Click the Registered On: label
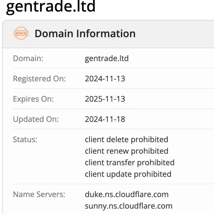214x214 pixels. click(39, 79)
